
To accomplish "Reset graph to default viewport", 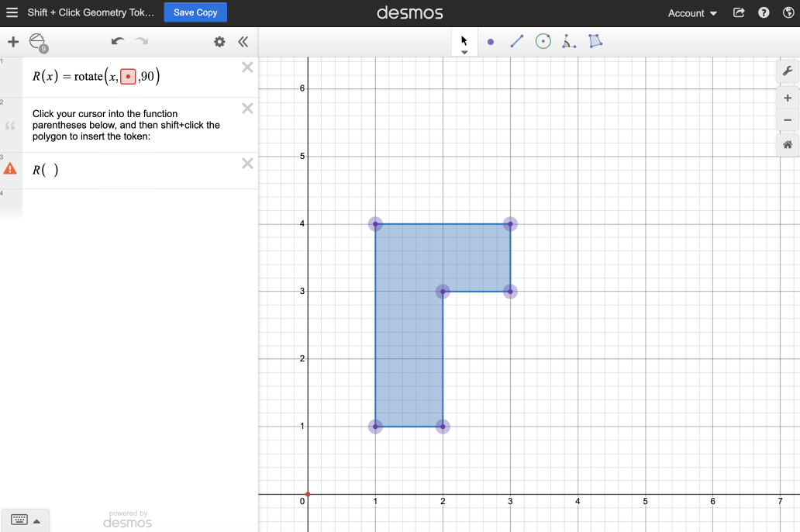I will pos(788,145).
